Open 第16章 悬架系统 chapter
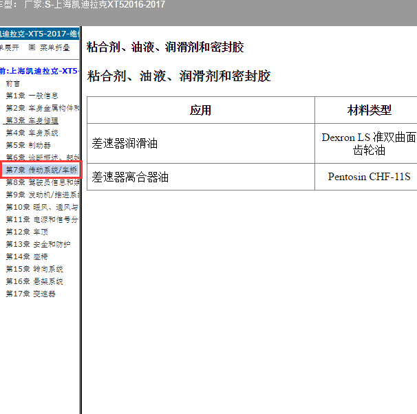 point(34,281)
